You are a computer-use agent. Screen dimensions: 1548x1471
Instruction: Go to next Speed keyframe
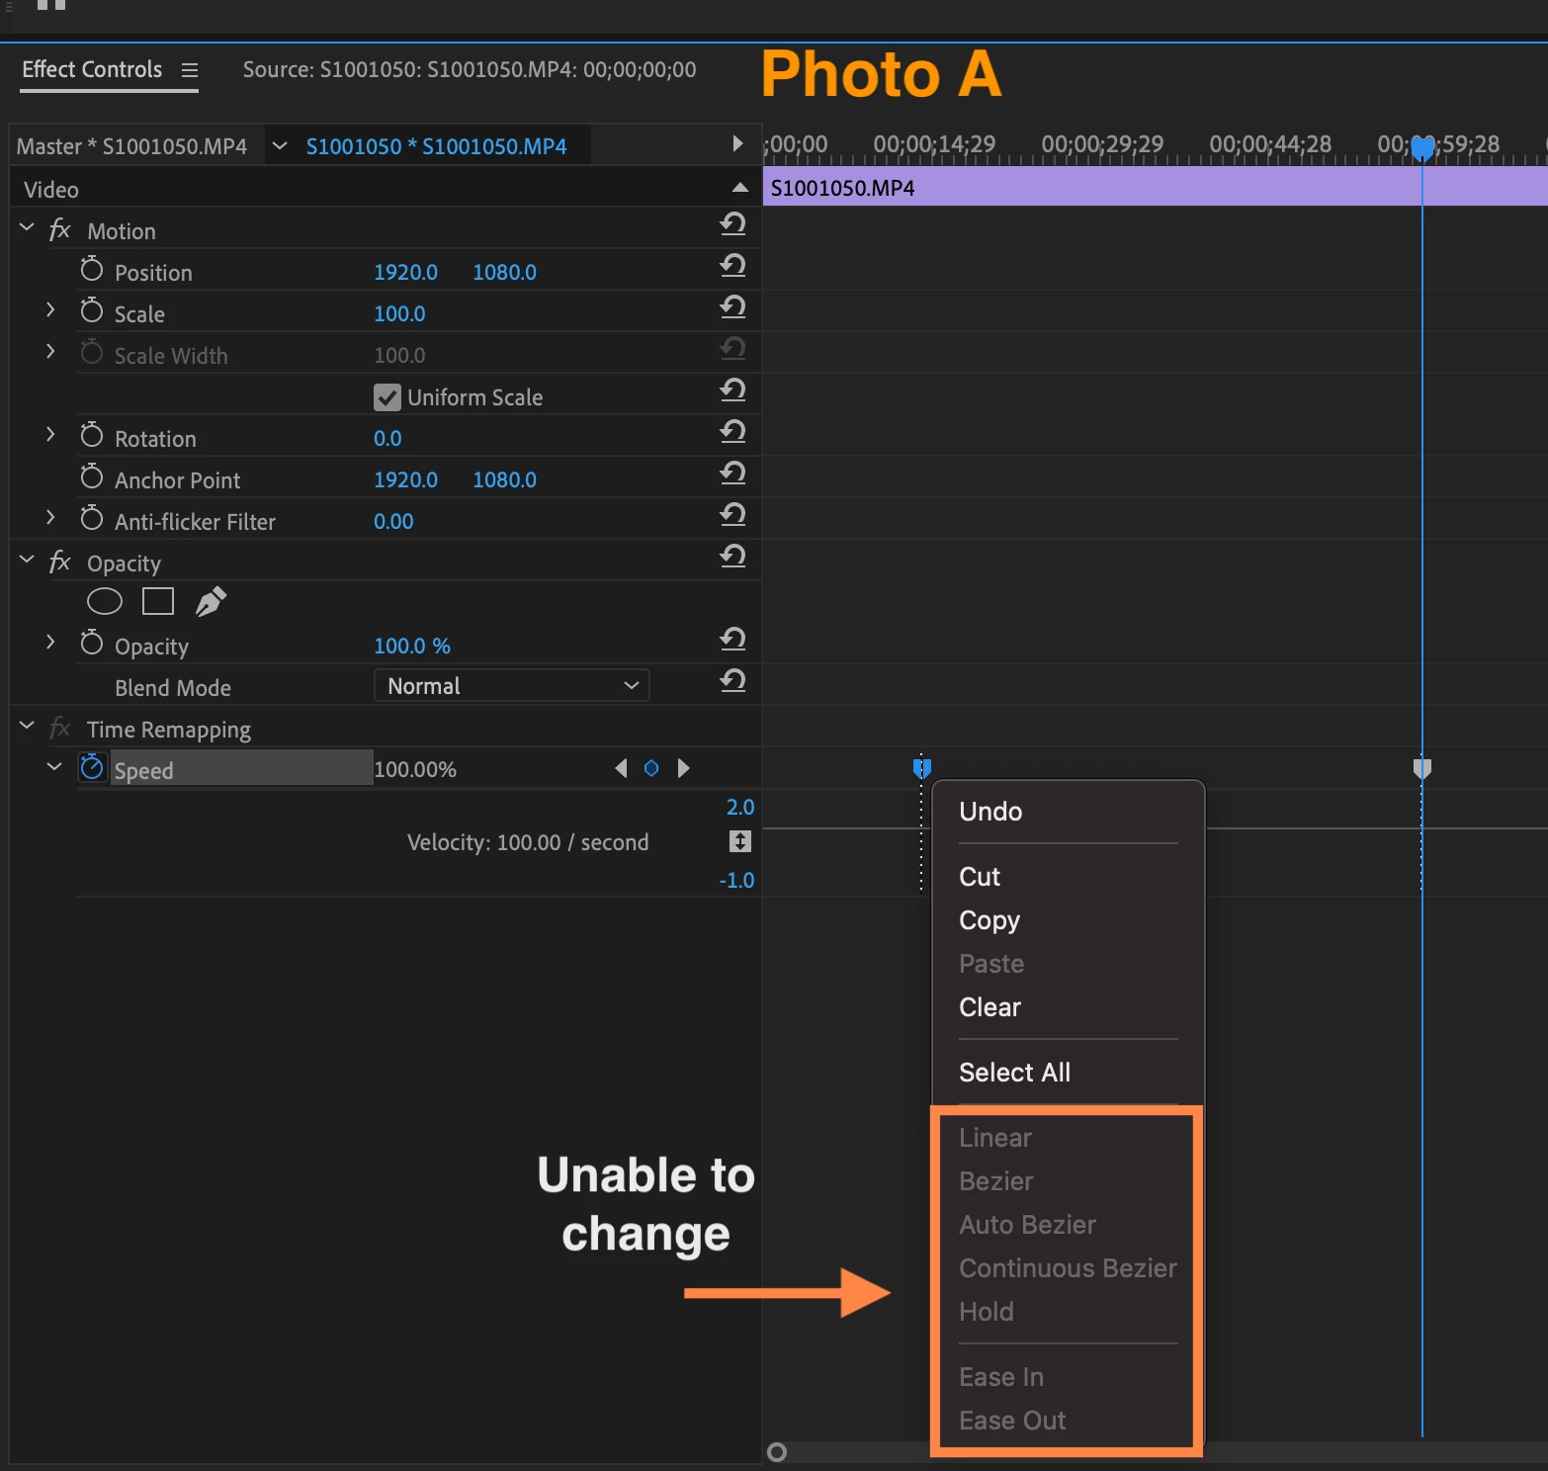(683, 768)
